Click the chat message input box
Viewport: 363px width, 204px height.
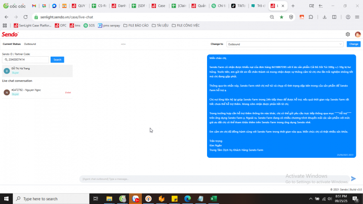pos(215,179)
